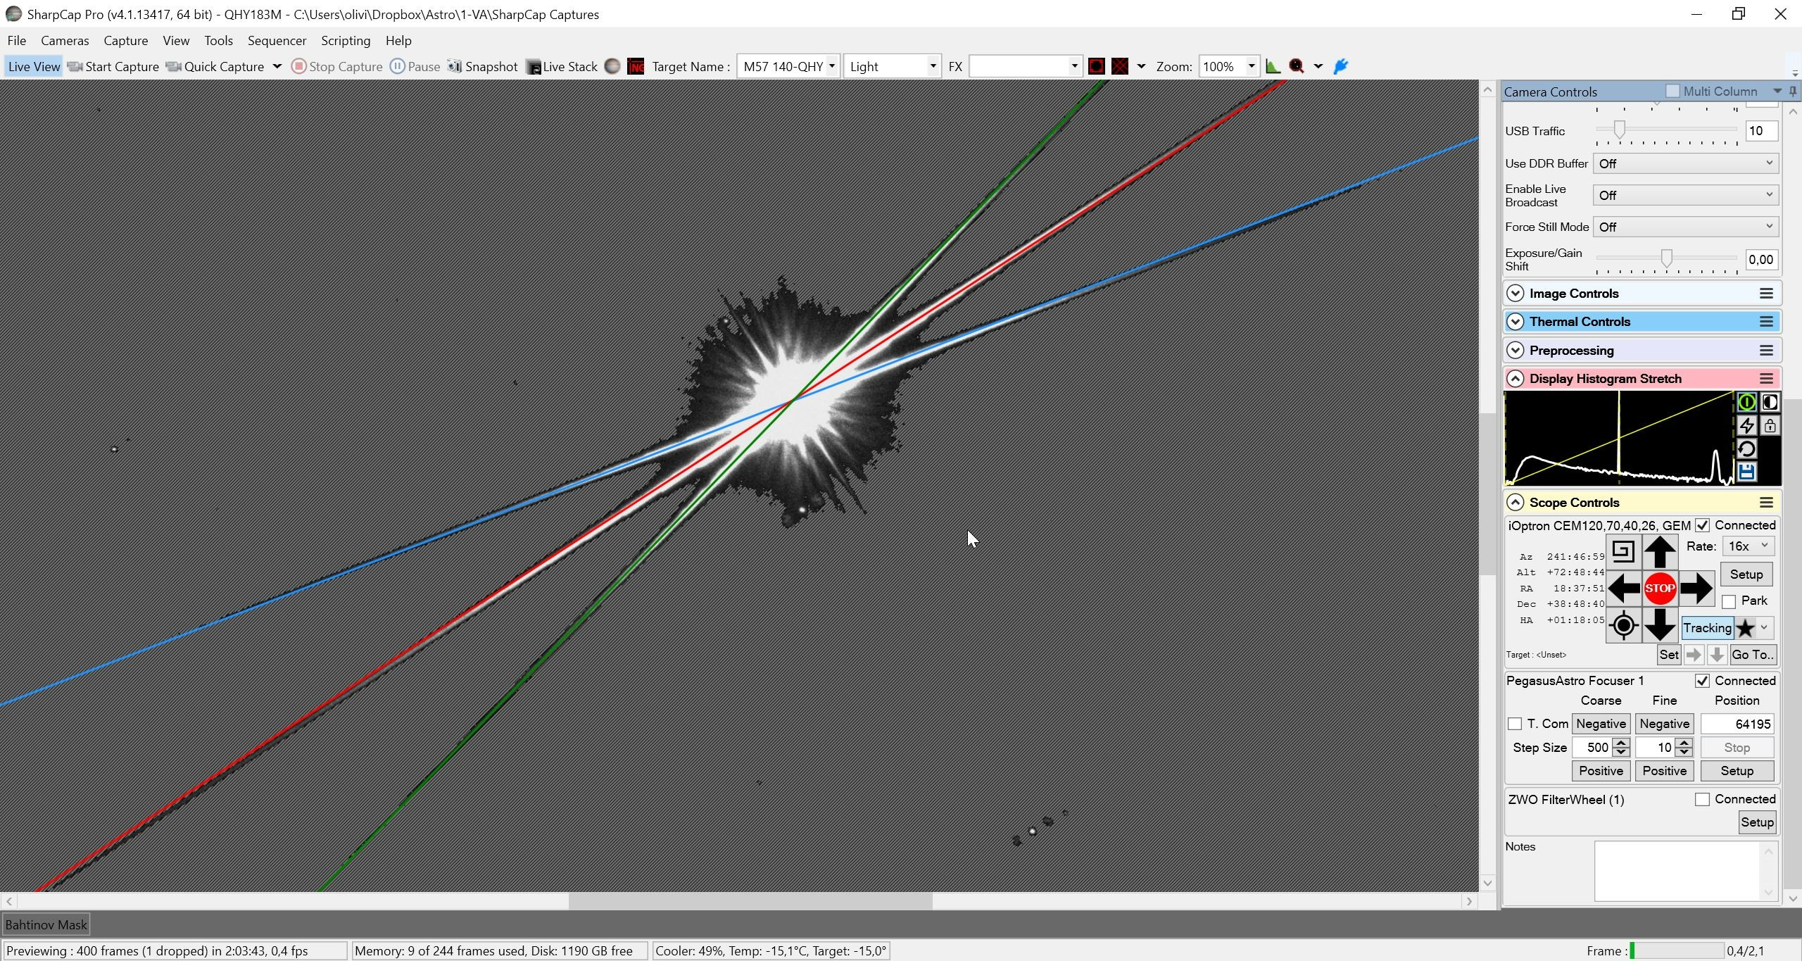The image size is (1802, 961).
Task: Enable the Park checkbox
Action: (1729, 602)
